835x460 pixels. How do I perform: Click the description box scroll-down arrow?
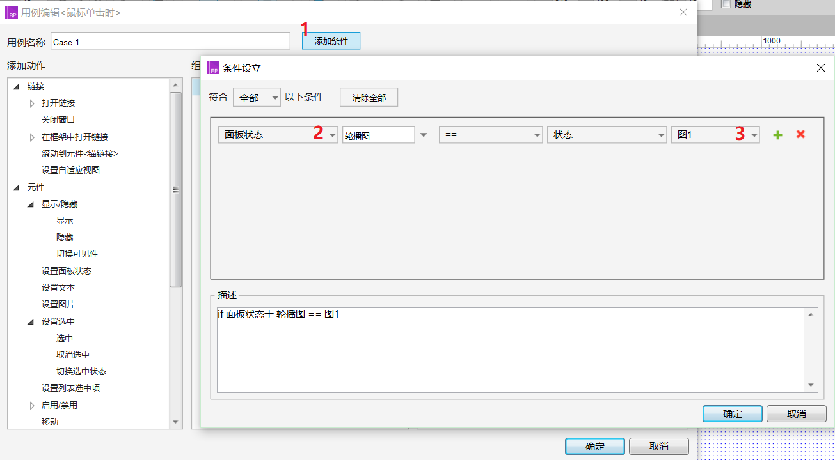coord(811,385)
